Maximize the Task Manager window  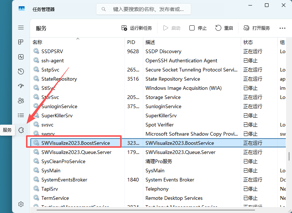point(267,5)
